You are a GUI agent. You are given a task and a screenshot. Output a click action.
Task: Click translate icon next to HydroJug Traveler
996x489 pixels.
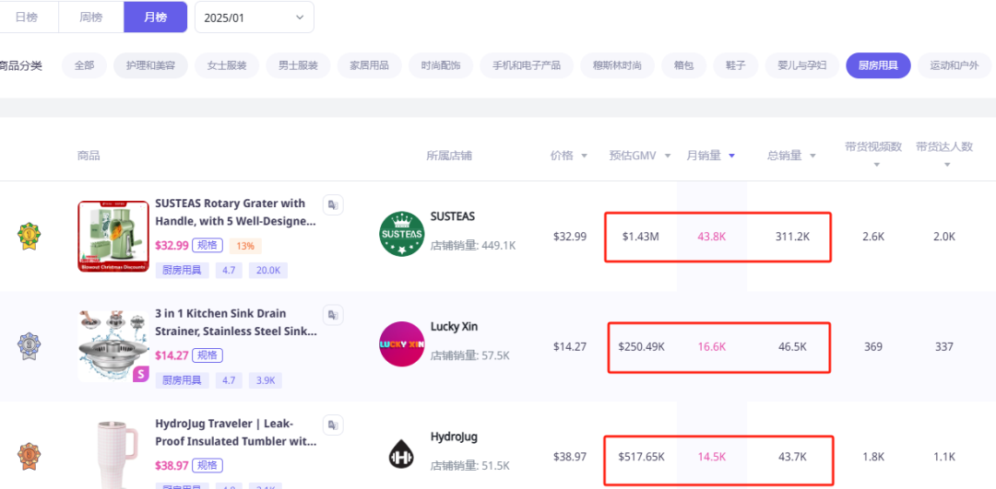click(333, 425)
